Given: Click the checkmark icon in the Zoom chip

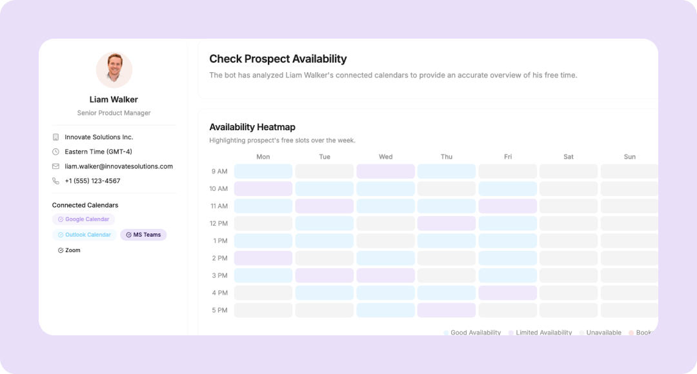Looking at the screenshot, I should [61, 250].
